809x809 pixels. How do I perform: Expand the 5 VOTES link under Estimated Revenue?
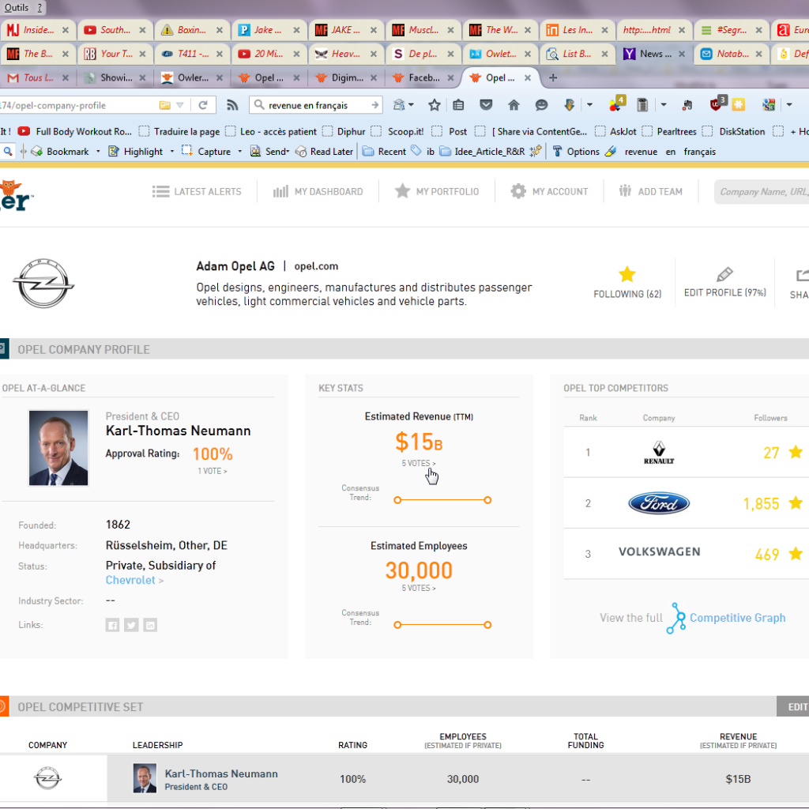click(419, 463)
